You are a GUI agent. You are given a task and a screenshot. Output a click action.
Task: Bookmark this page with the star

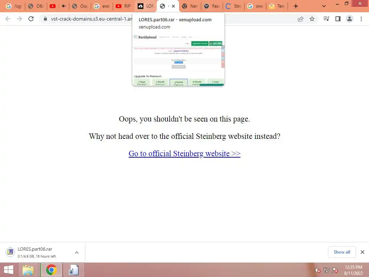(312, 19)
